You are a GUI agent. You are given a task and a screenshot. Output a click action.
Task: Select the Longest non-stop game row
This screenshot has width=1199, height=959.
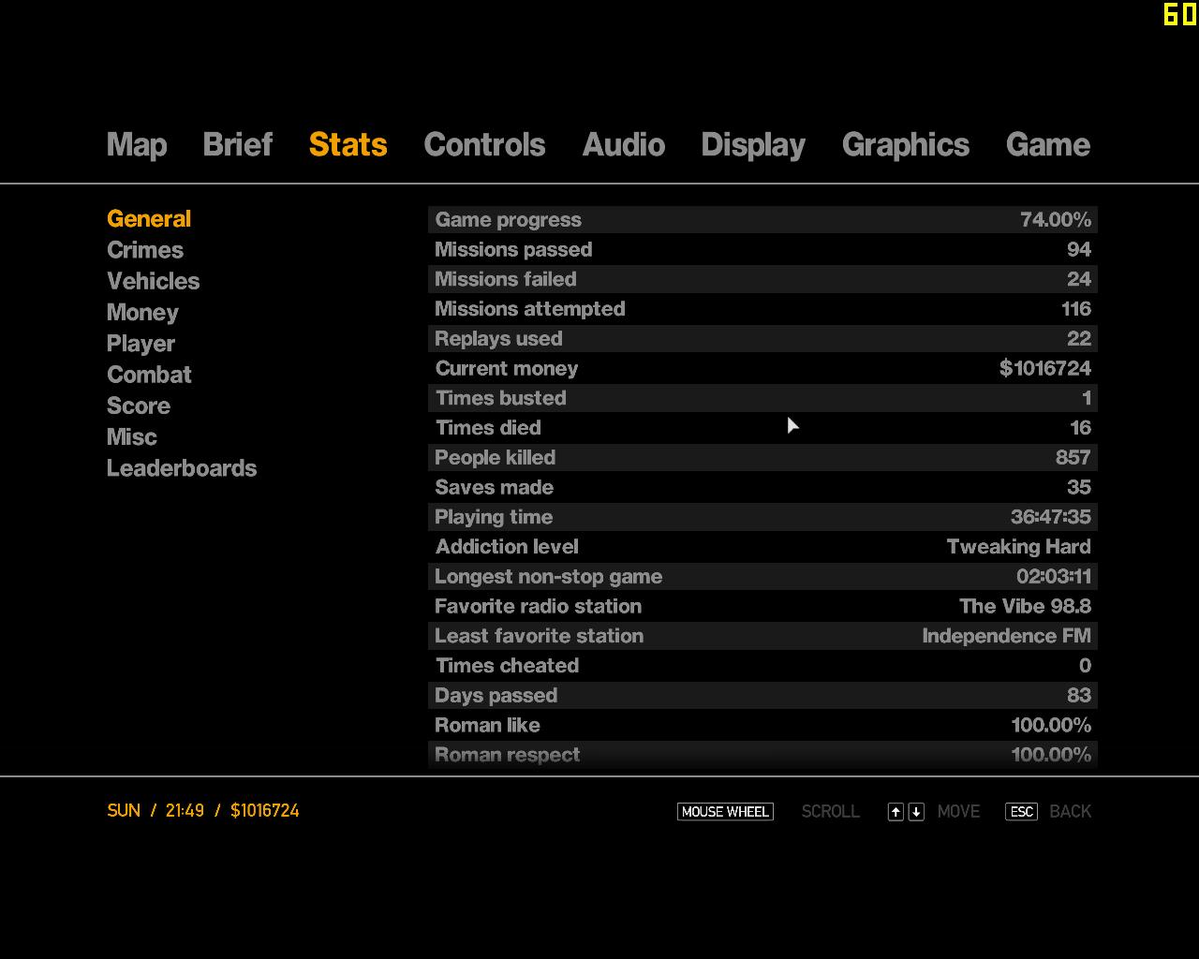[x=762, y=576]
